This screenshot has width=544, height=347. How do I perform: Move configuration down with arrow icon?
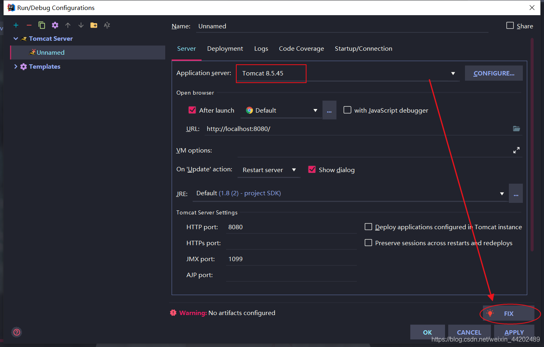point(81,25)
